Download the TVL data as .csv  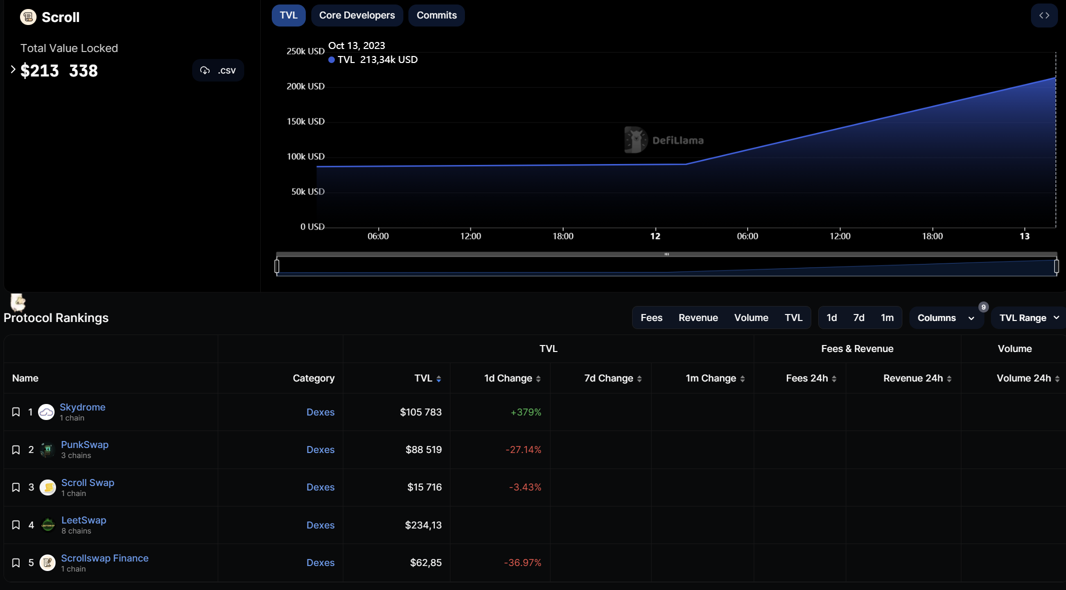[x=218, y=70]
